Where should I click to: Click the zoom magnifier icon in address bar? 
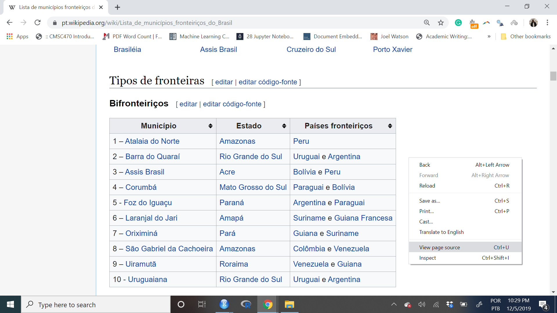coord(427,23)
